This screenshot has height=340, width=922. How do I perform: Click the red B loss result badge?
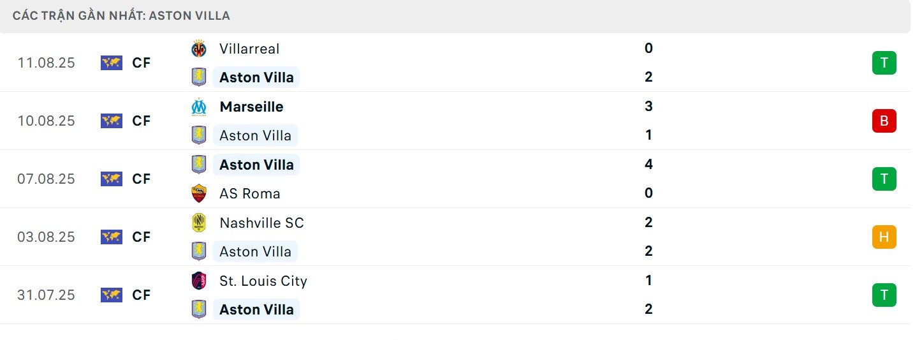point(884,121)
